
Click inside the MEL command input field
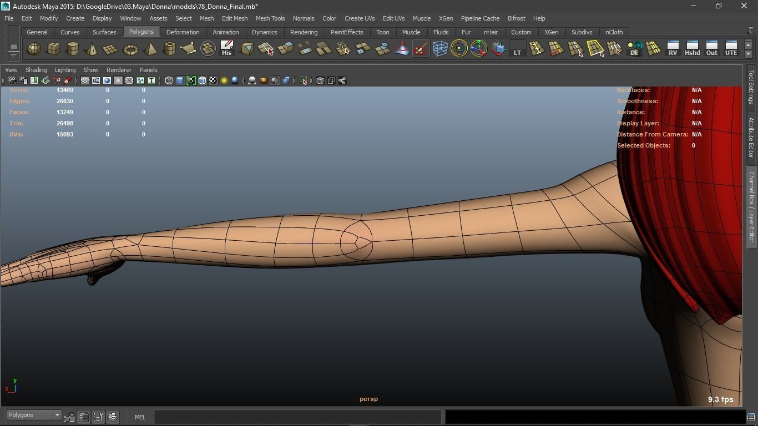298,417
